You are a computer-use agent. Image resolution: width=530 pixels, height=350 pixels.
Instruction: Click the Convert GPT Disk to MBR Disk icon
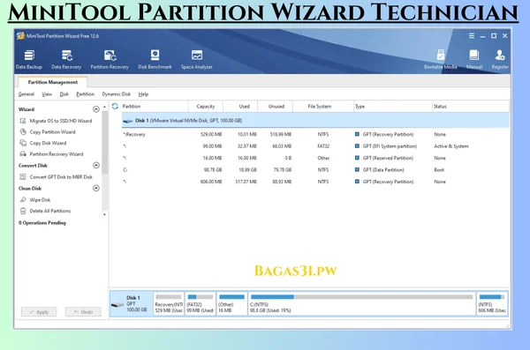click(x=23, y=177)
